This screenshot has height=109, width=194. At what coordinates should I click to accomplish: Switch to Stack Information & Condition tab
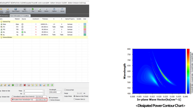pyautogui.click(x=20, y=16)
